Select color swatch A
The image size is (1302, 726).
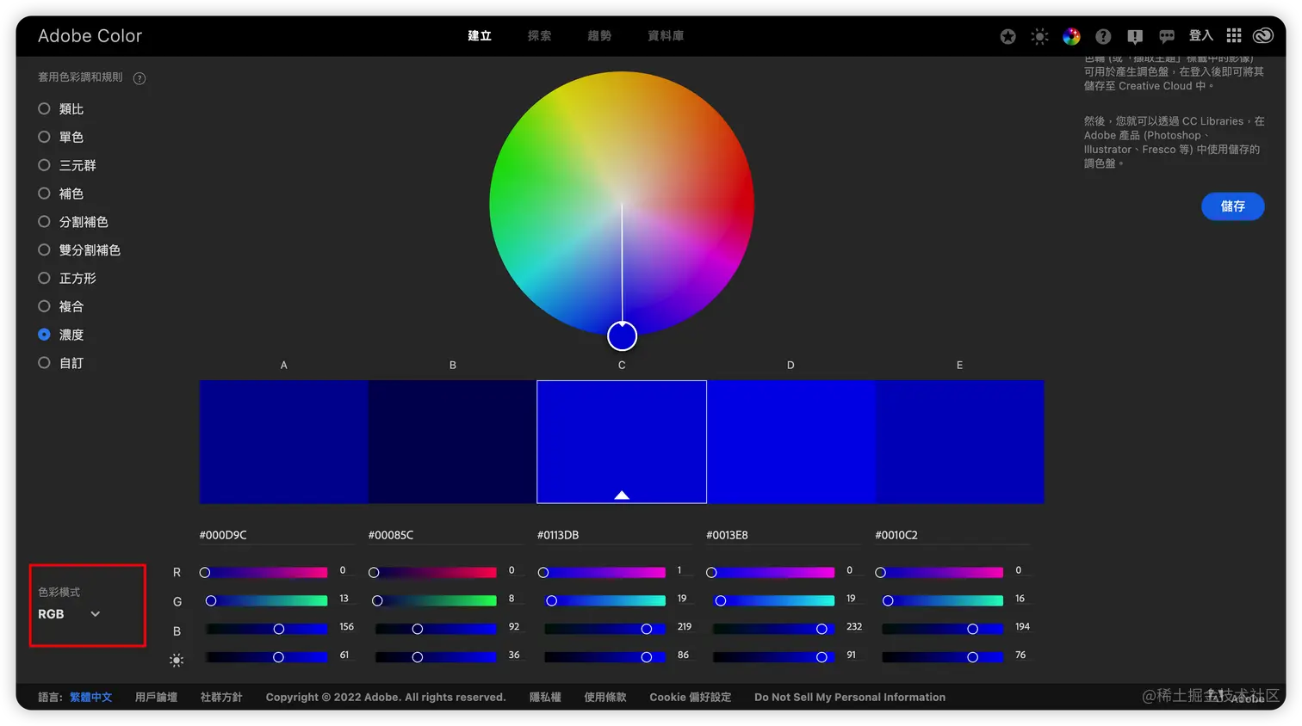coord(284,442)
